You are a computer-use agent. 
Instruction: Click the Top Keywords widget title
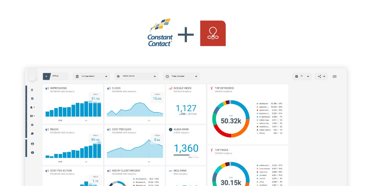click(224, 88)
